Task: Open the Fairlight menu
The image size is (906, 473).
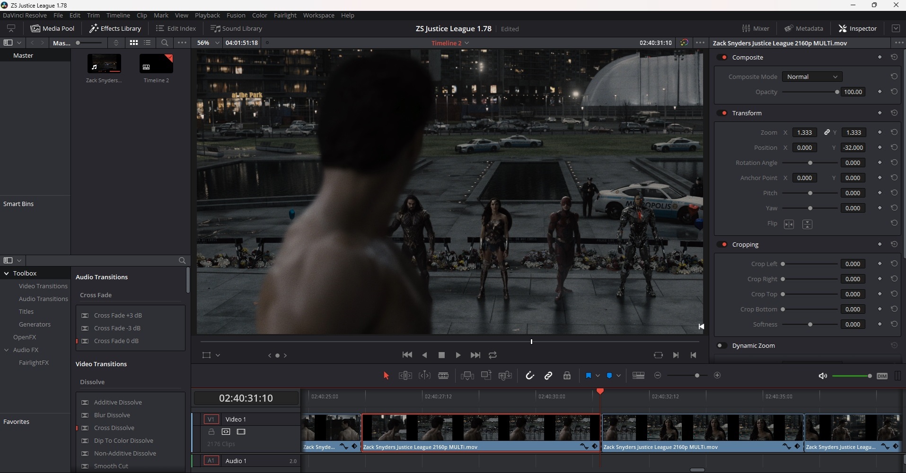Action: point(285,15)
